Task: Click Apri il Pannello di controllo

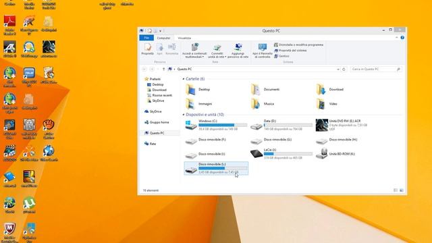Action: click(263, 51)
